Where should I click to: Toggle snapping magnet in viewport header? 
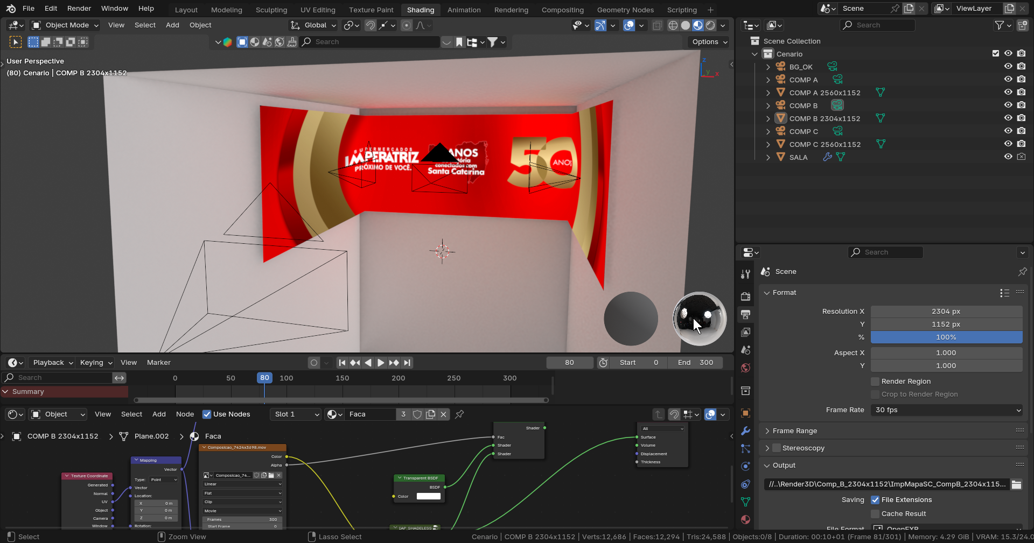pyautogui.click(x=370, y=25)
